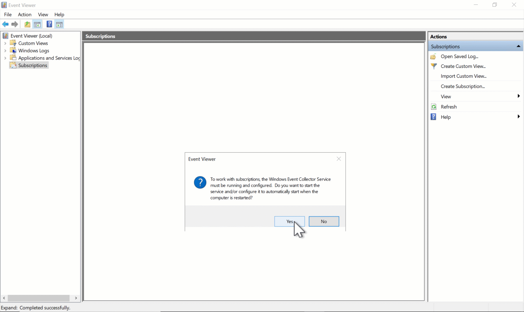
Task: Click the tree pane horizontal scrollbar thumb
Action: pos(39,298)
